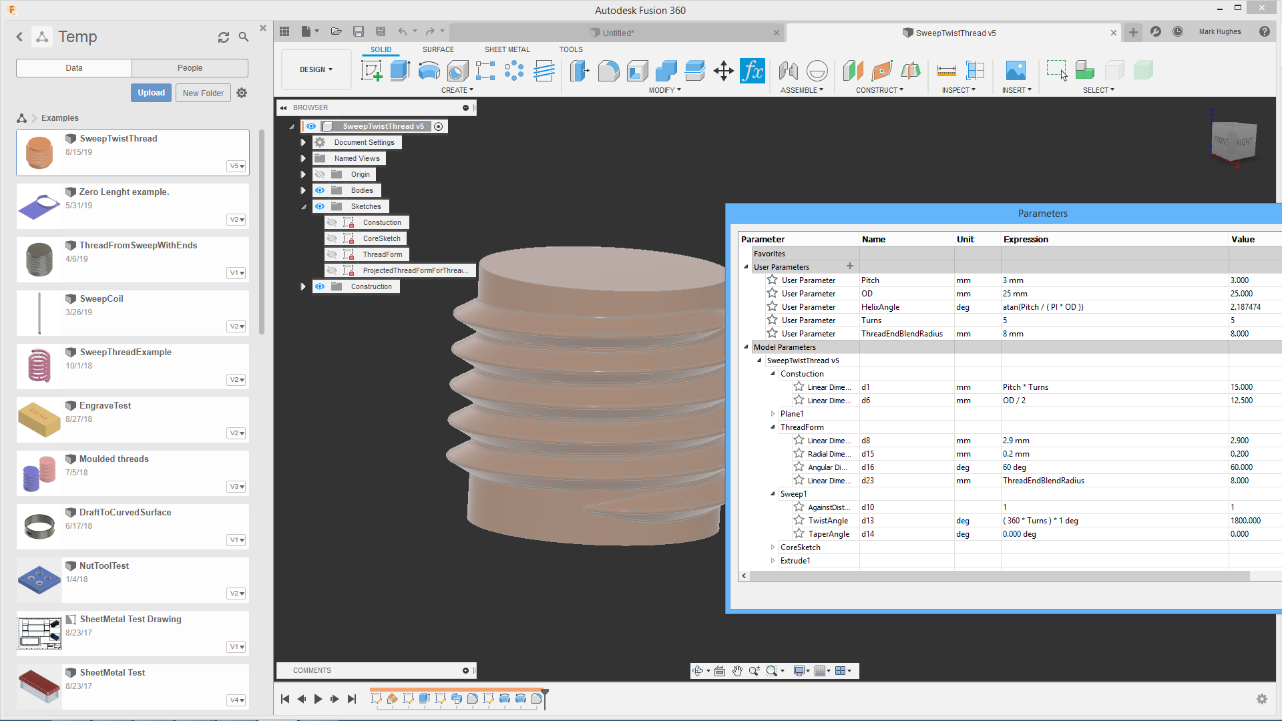This screenshot has width=1282, height=721.
Task: Collapse User Parameters group
Action: pos(746,266)
